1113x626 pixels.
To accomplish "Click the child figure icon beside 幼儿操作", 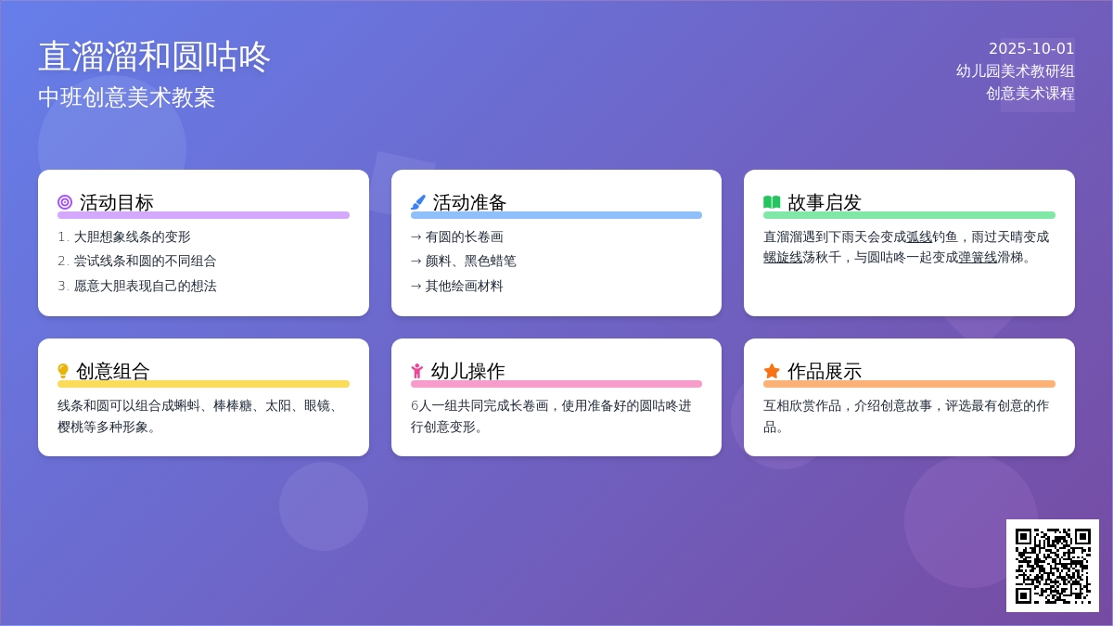I will 417,371.
